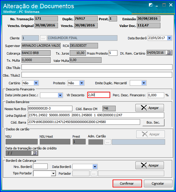
Task: Minimize the Alteração de Documentos window
Action: (157, 5)
